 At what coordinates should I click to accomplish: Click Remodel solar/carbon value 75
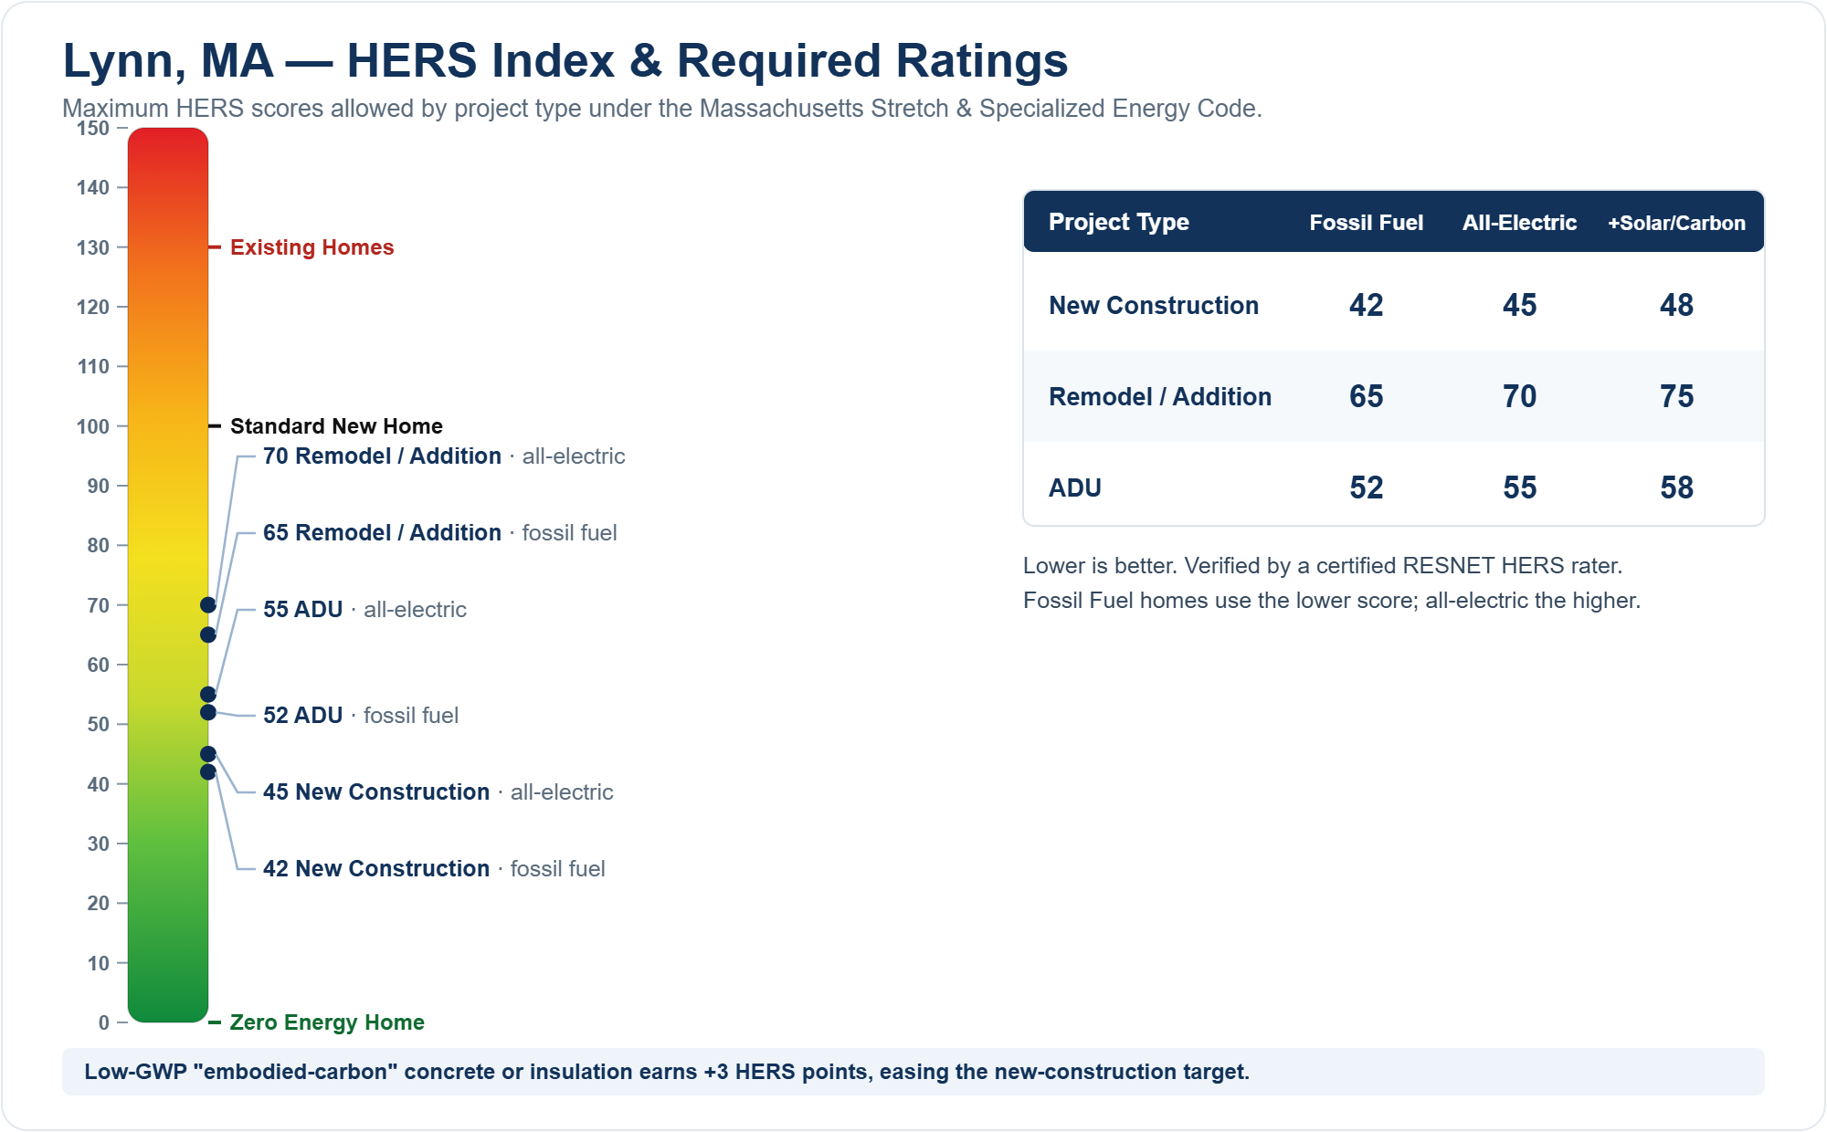click(x=1677, y=396)
